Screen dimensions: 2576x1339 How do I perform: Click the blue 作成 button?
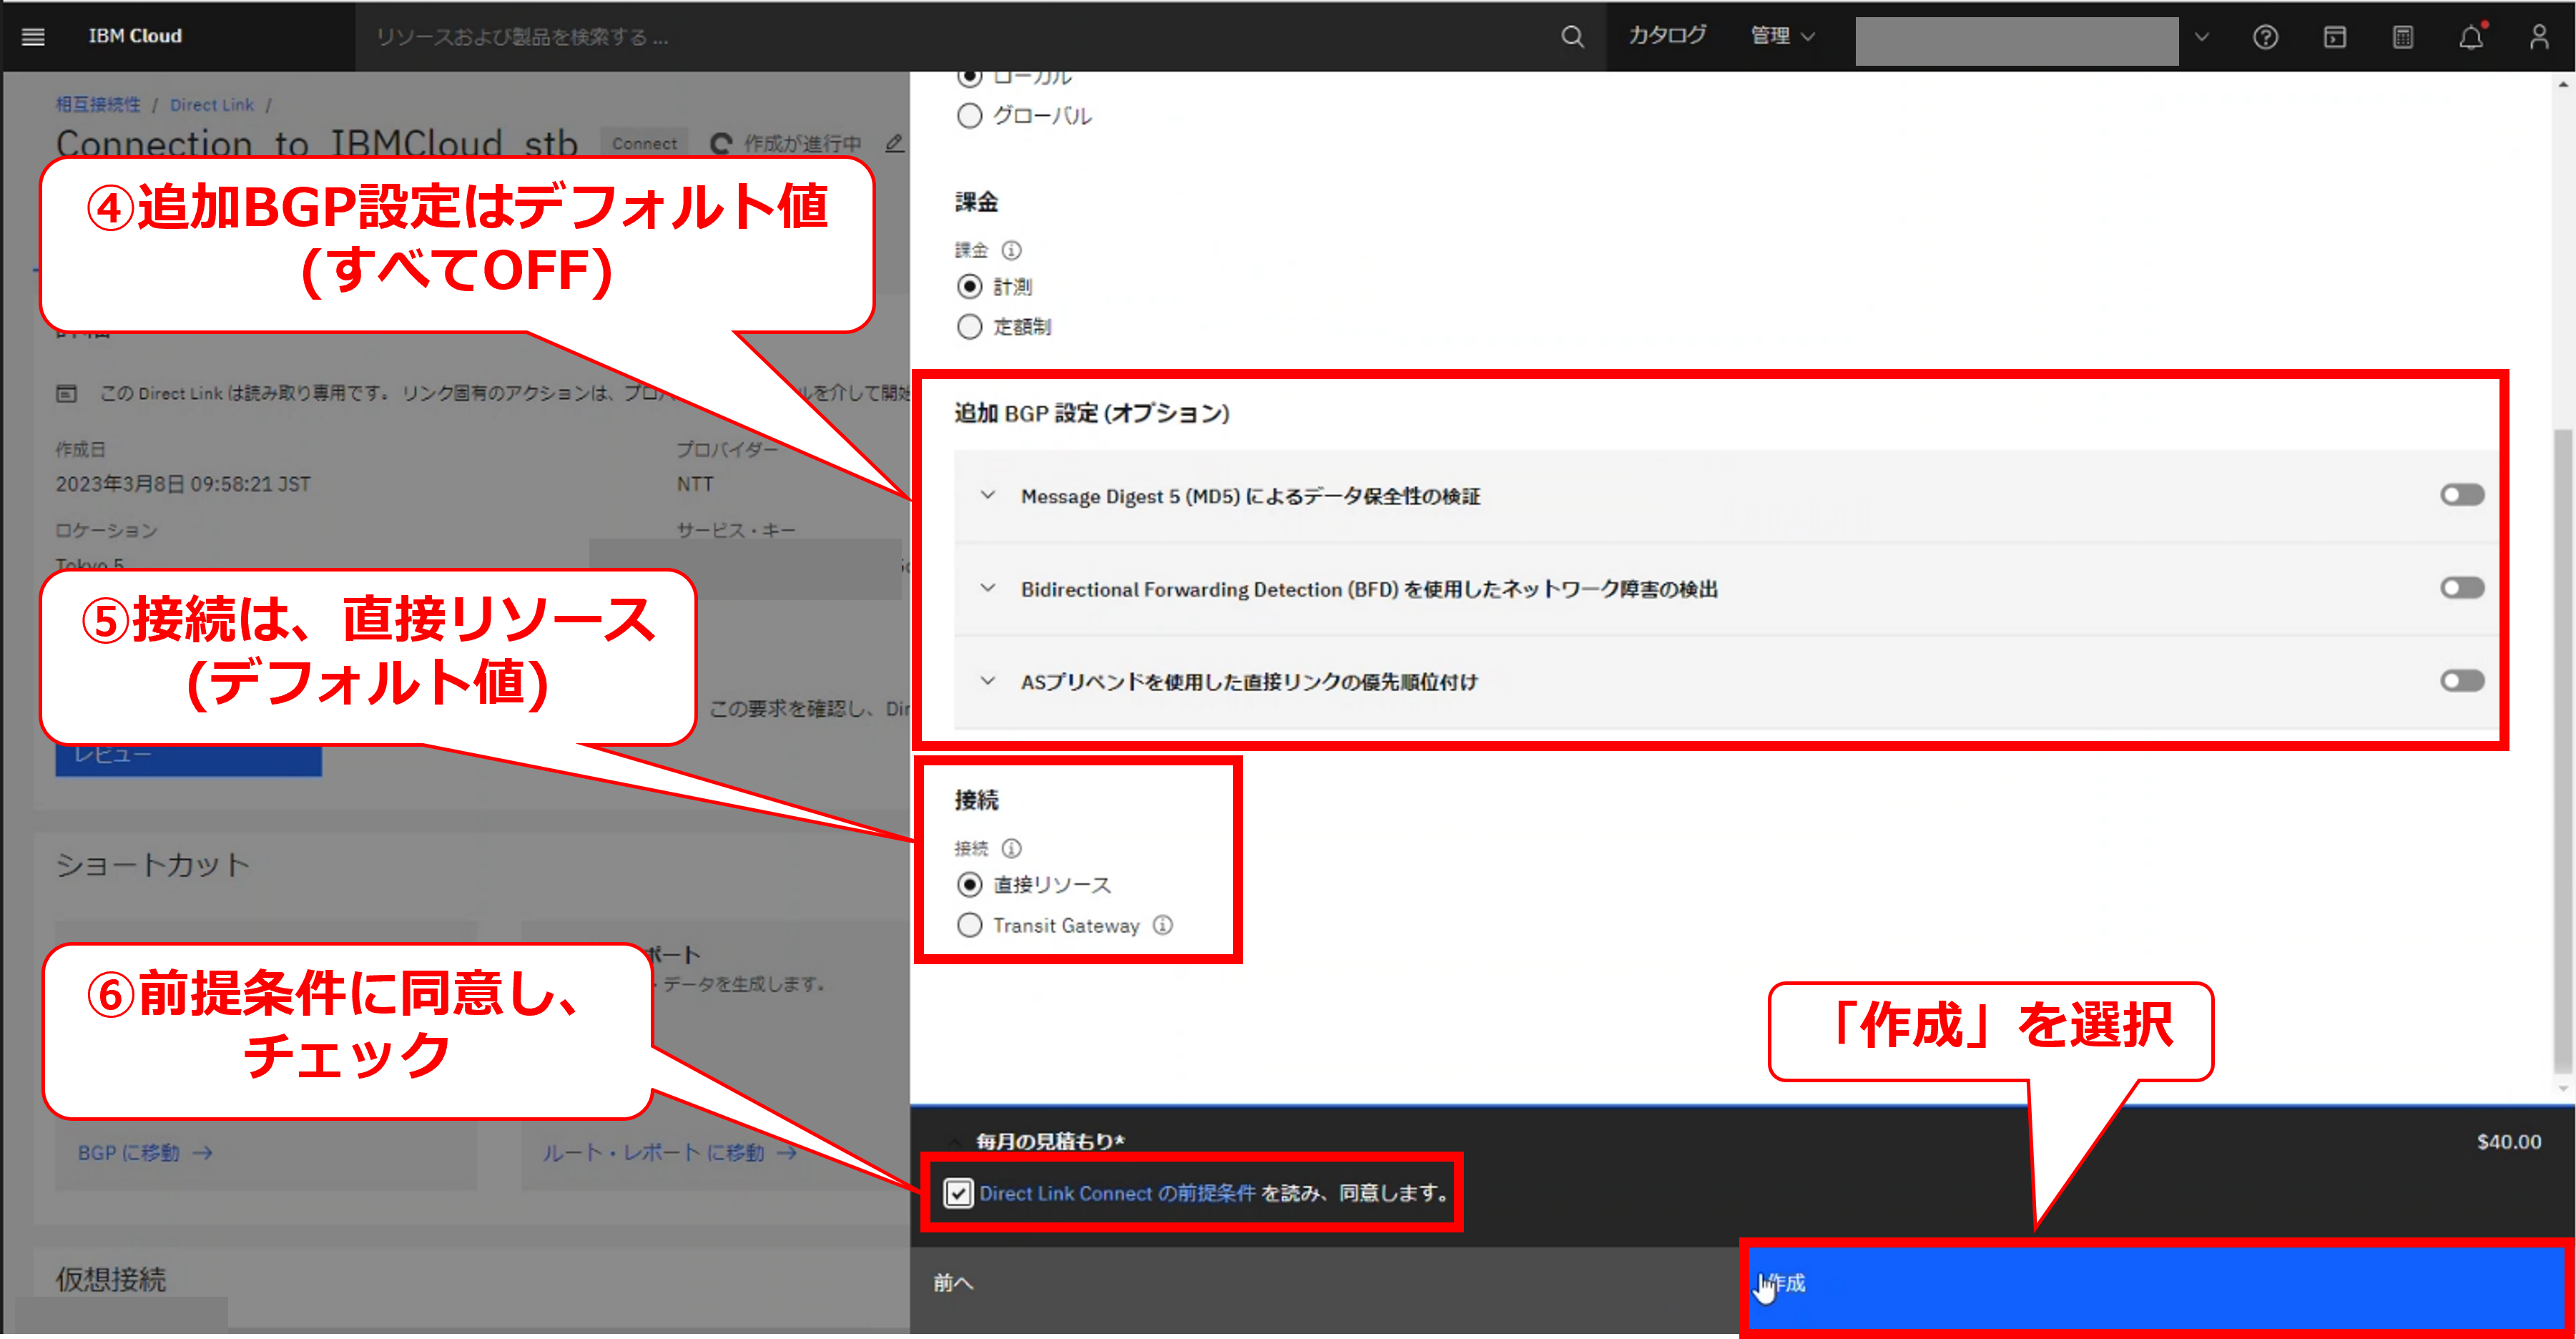[x=2155, y=1284]
